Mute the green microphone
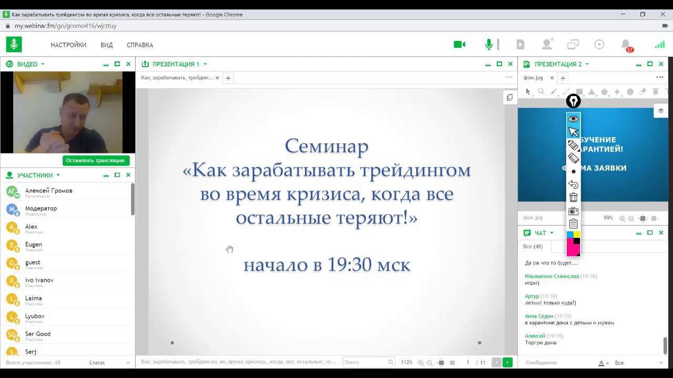The image size is (673, 378). (x=489, y=45)
